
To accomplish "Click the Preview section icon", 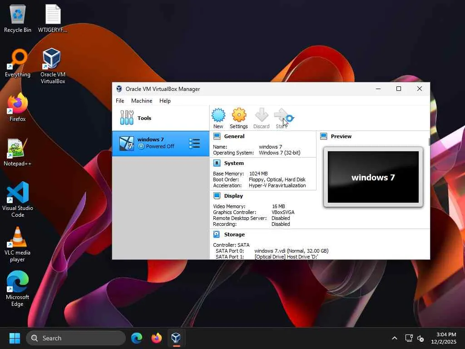I will pos(323,136).
